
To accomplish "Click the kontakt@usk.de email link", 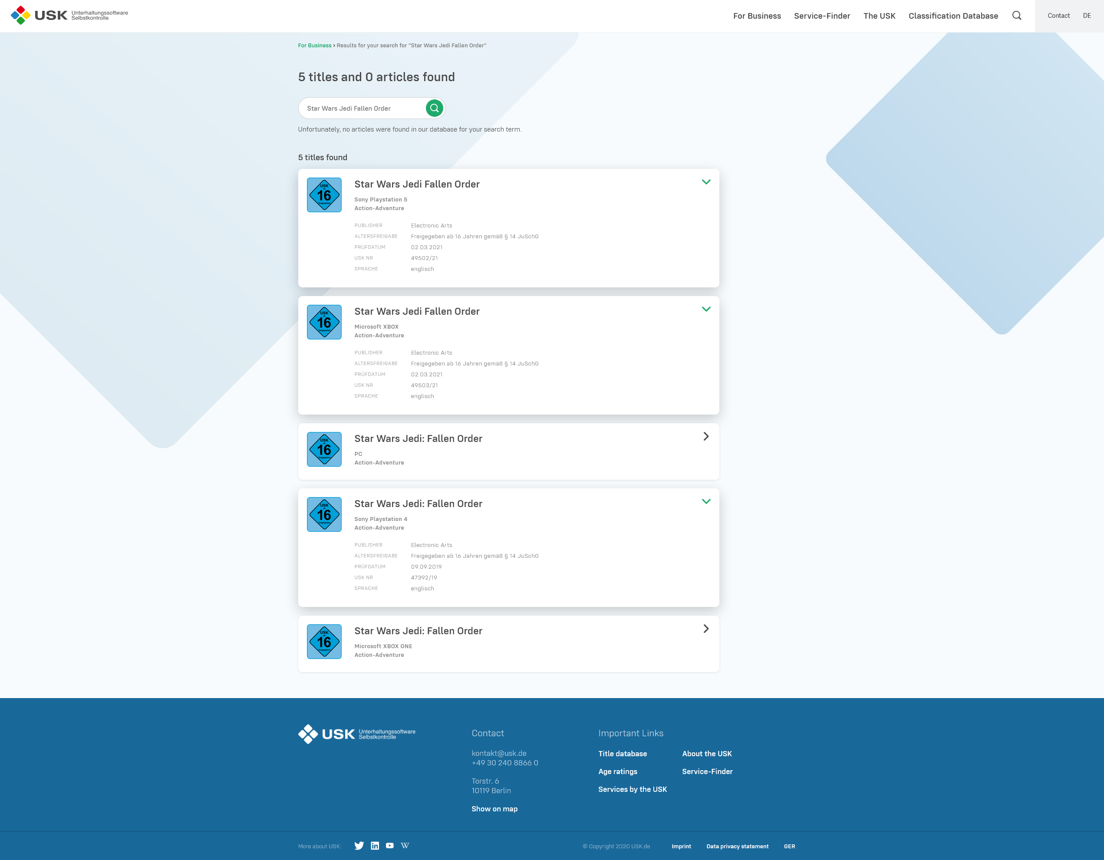I will click(x=499, y=753).
